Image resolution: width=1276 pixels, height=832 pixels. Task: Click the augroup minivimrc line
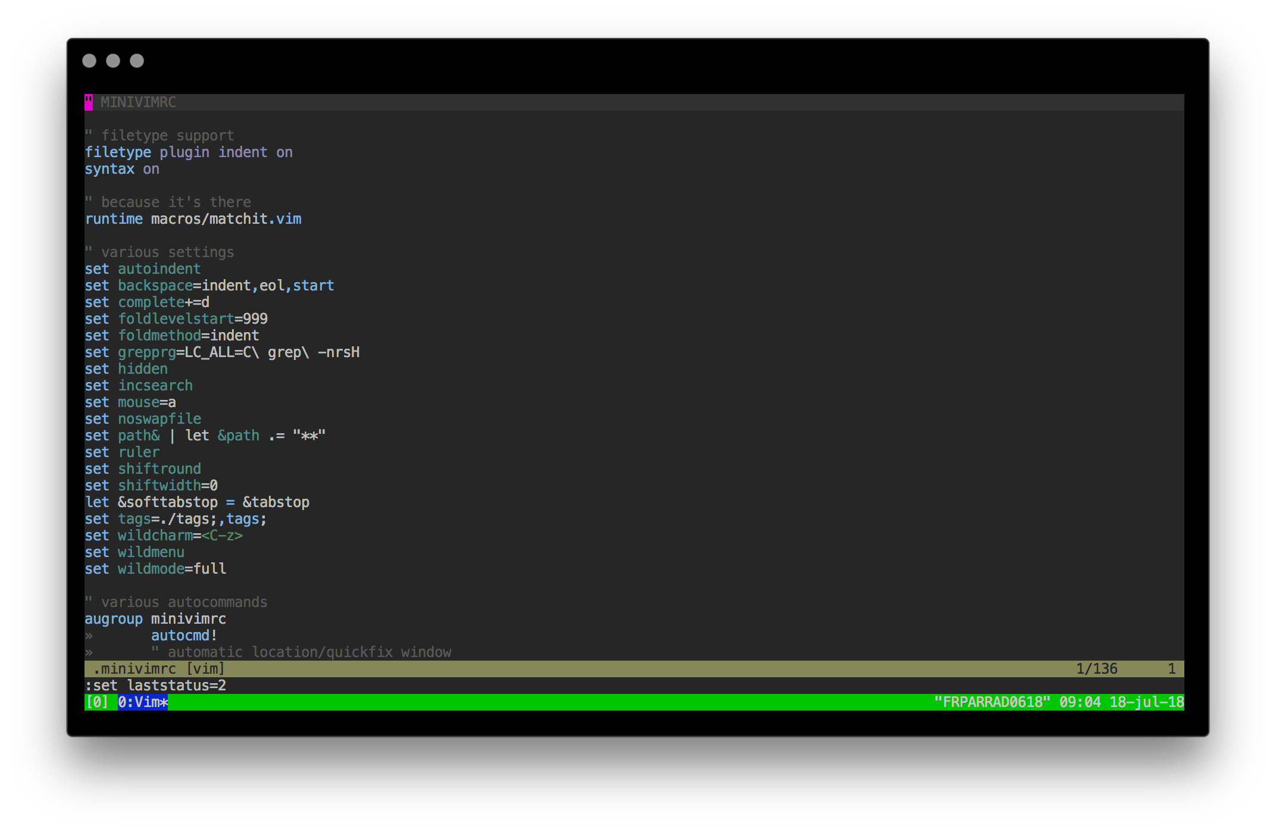click(x=155, y=619)
